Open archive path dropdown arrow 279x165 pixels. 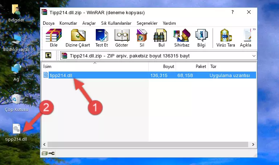254,56
